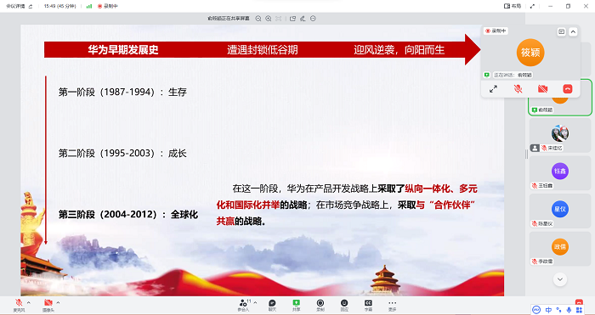The image size is (595, 315).
Task: Open meeting details in the top left
Action: pos(19,6)
